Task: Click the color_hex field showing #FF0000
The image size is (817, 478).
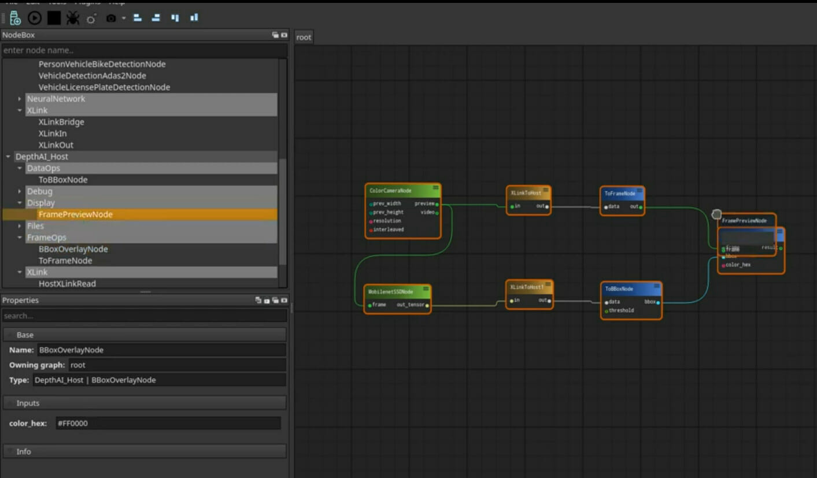Action: click(168, 423)
